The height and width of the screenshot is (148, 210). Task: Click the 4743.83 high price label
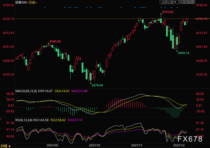pos(168,12)
